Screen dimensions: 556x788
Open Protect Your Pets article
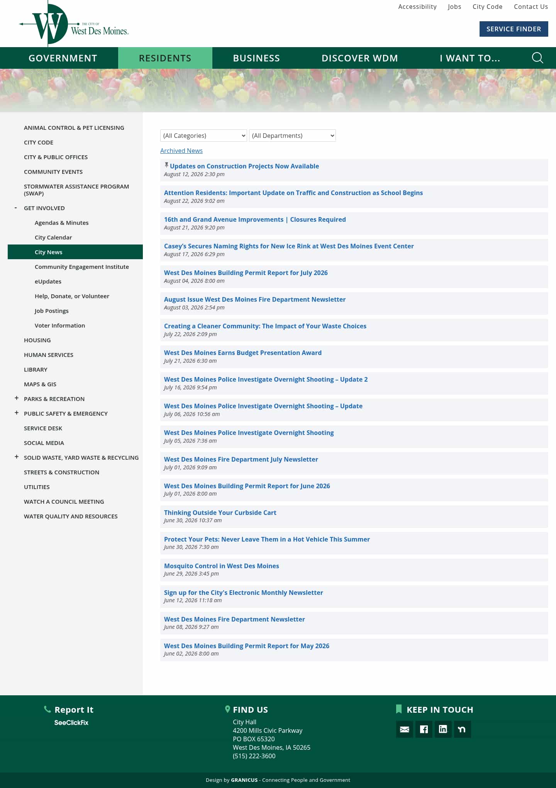[x=267, y=539]
